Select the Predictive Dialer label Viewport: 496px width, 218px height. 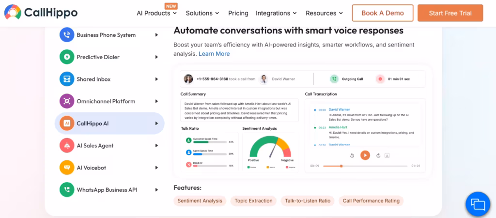[98, 57]
